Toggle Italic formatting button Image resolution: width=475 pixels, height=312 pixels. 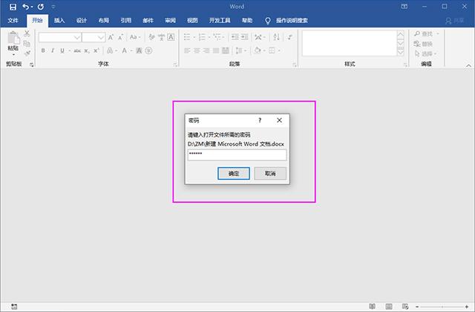click(x=53, y=51)
